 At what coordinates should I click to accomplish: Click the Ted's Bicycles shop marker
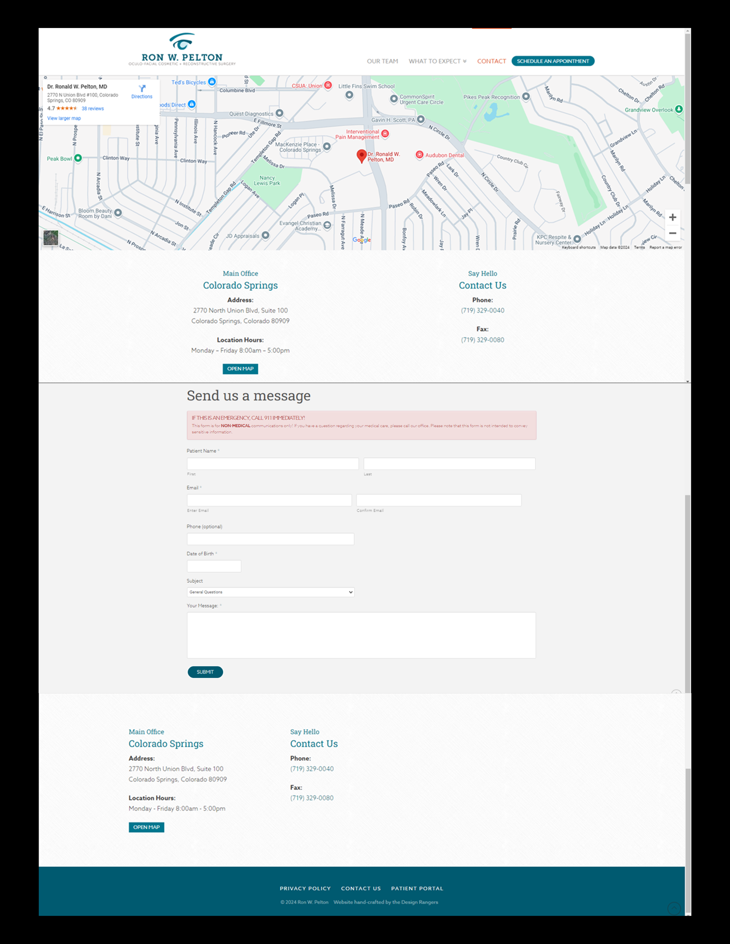(211, 82)
